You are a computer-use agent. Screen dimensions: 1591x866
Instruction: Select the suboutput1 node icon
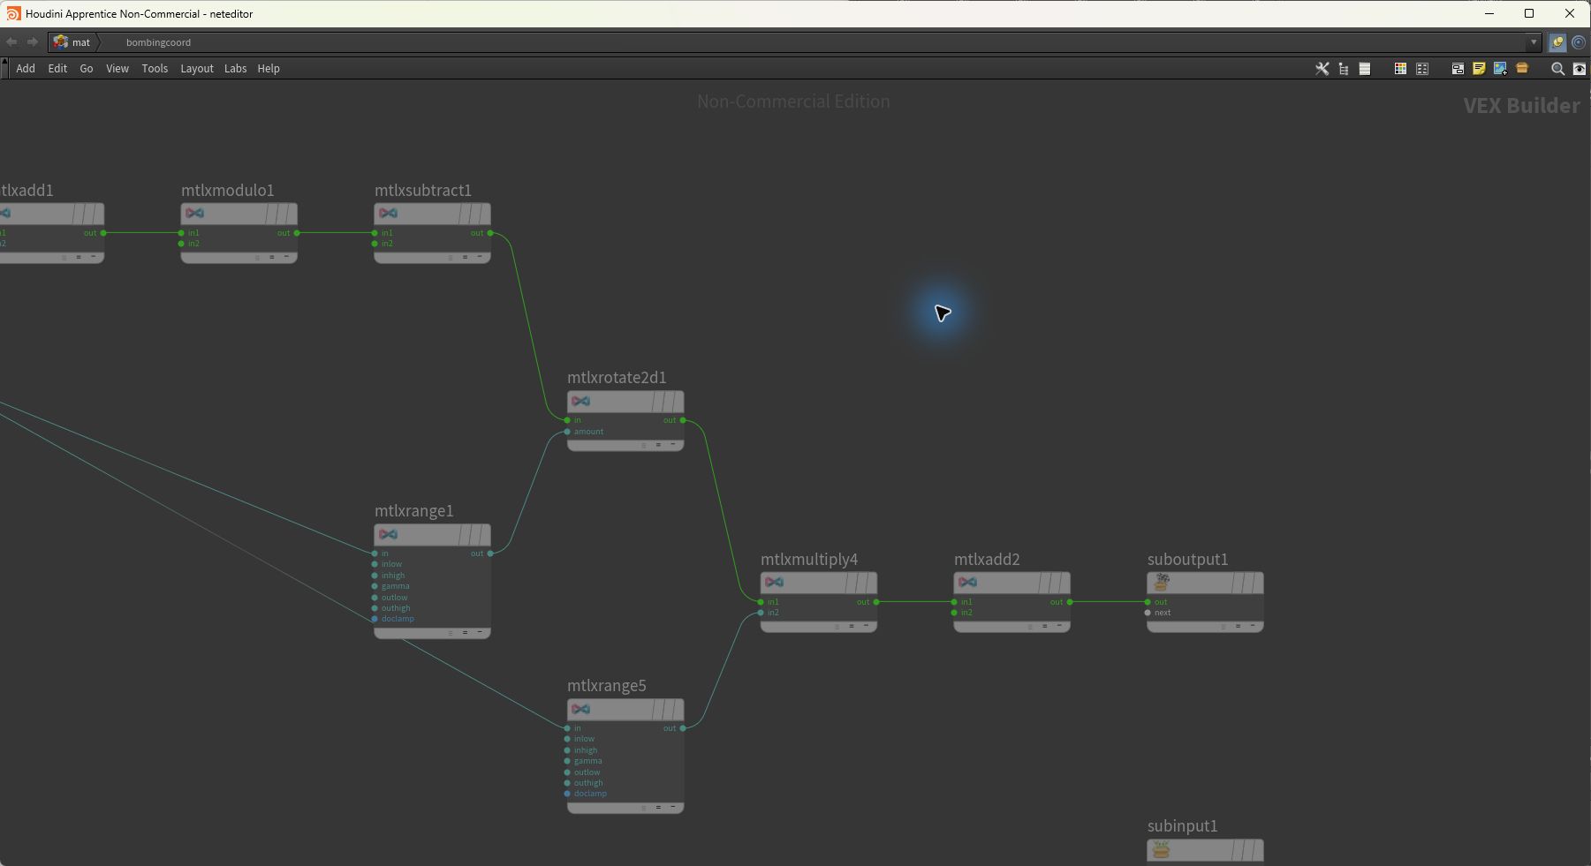[x=1163, y=583]
